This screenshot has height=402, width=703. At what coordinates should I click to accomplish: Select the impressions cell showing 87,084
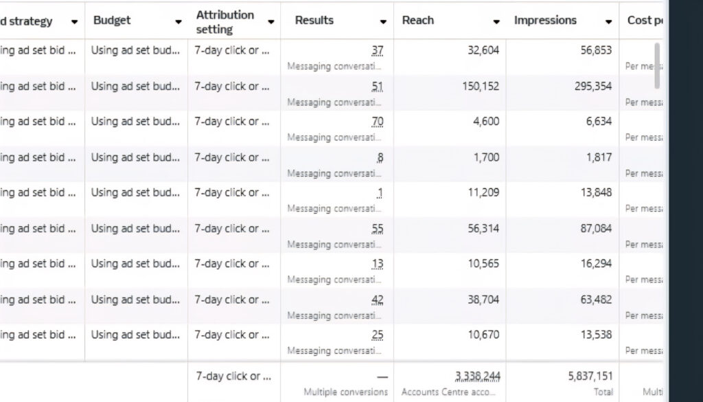pyautogui.click(x=595, y=229)
